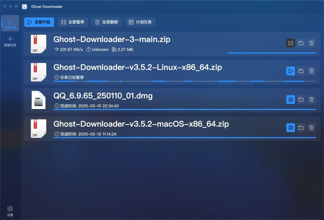The height and width of the screenshot is (220, 324).
Task: Open 设置 settings in the sidebar
Action: coord(10,211)
